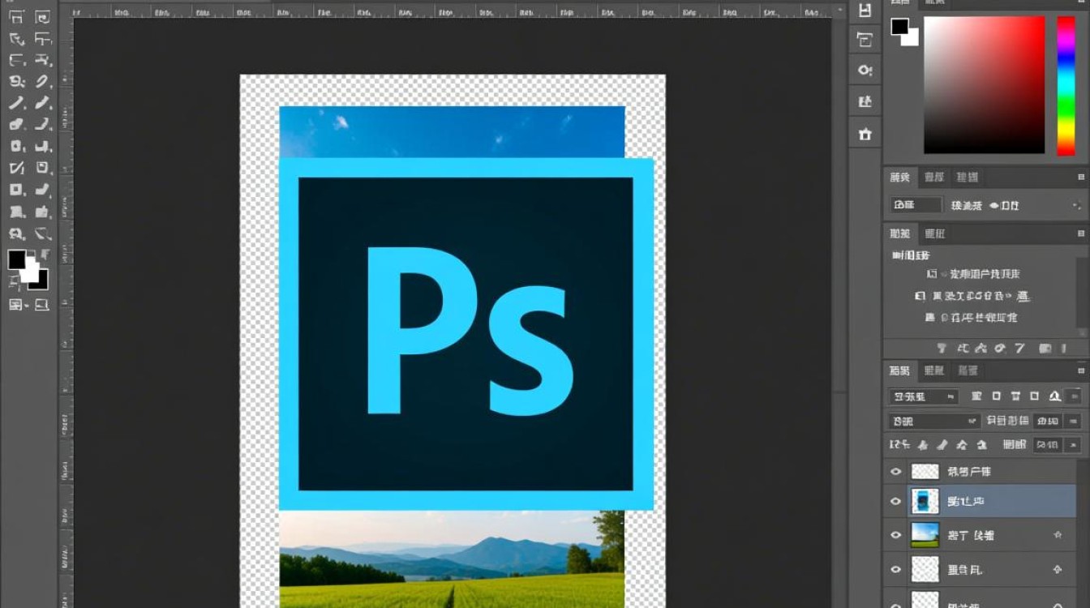Click the smart object filter icon beside the filter switch
This screenshot has width=1090, height=608.
[1054, 396]
